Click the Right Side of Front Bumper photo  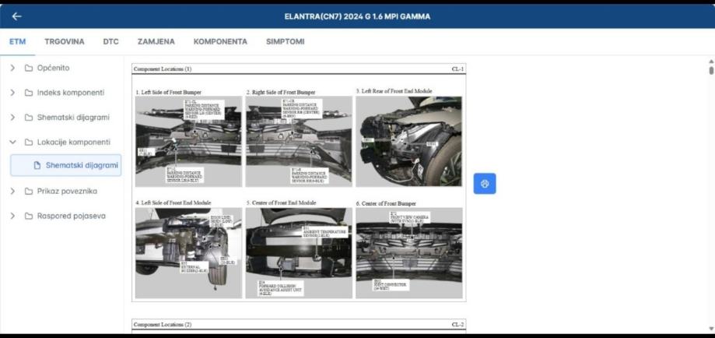tap(299, 142)
